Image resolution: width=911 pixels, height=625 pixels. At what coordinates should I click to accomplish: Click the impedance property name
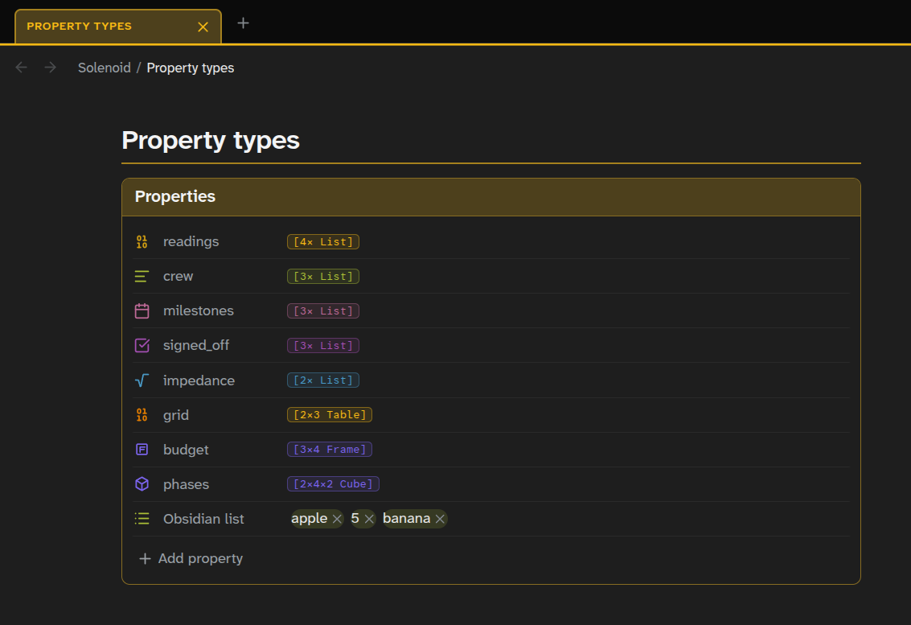point(199,380)
